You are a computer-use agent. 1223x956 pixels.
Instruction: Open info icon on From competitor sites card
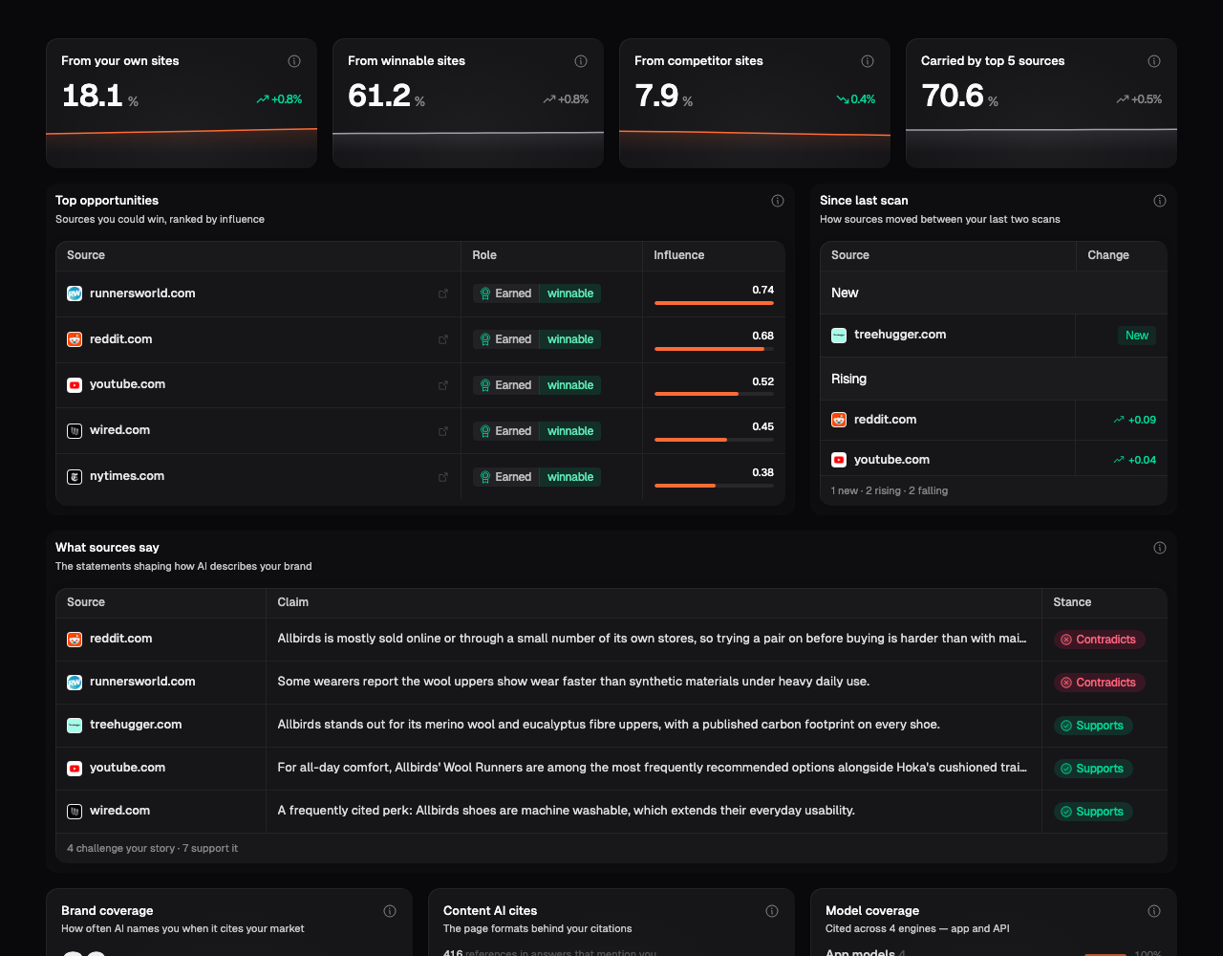click(x=868, y=61)
